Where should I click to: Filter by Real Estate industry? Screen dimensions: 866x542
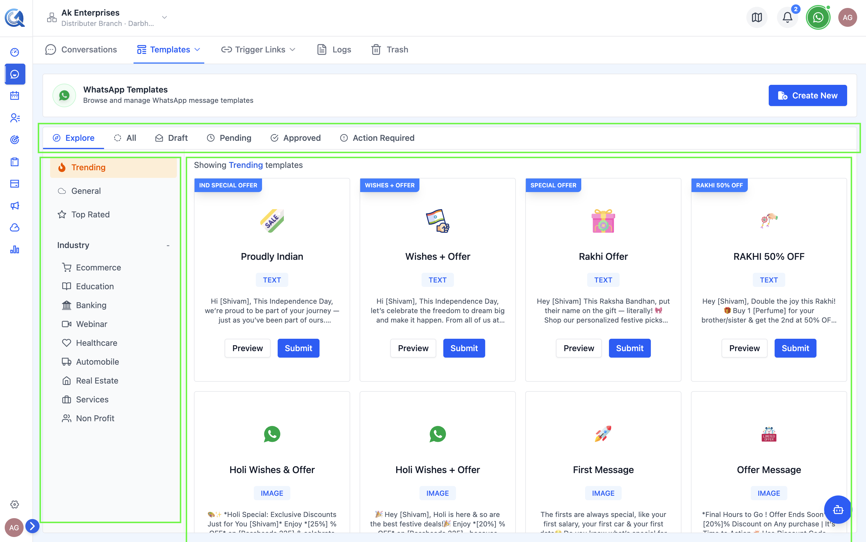90,381
